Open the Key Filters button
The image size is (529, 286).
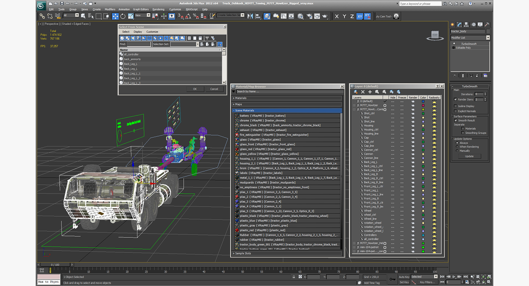tap(427, 282)
